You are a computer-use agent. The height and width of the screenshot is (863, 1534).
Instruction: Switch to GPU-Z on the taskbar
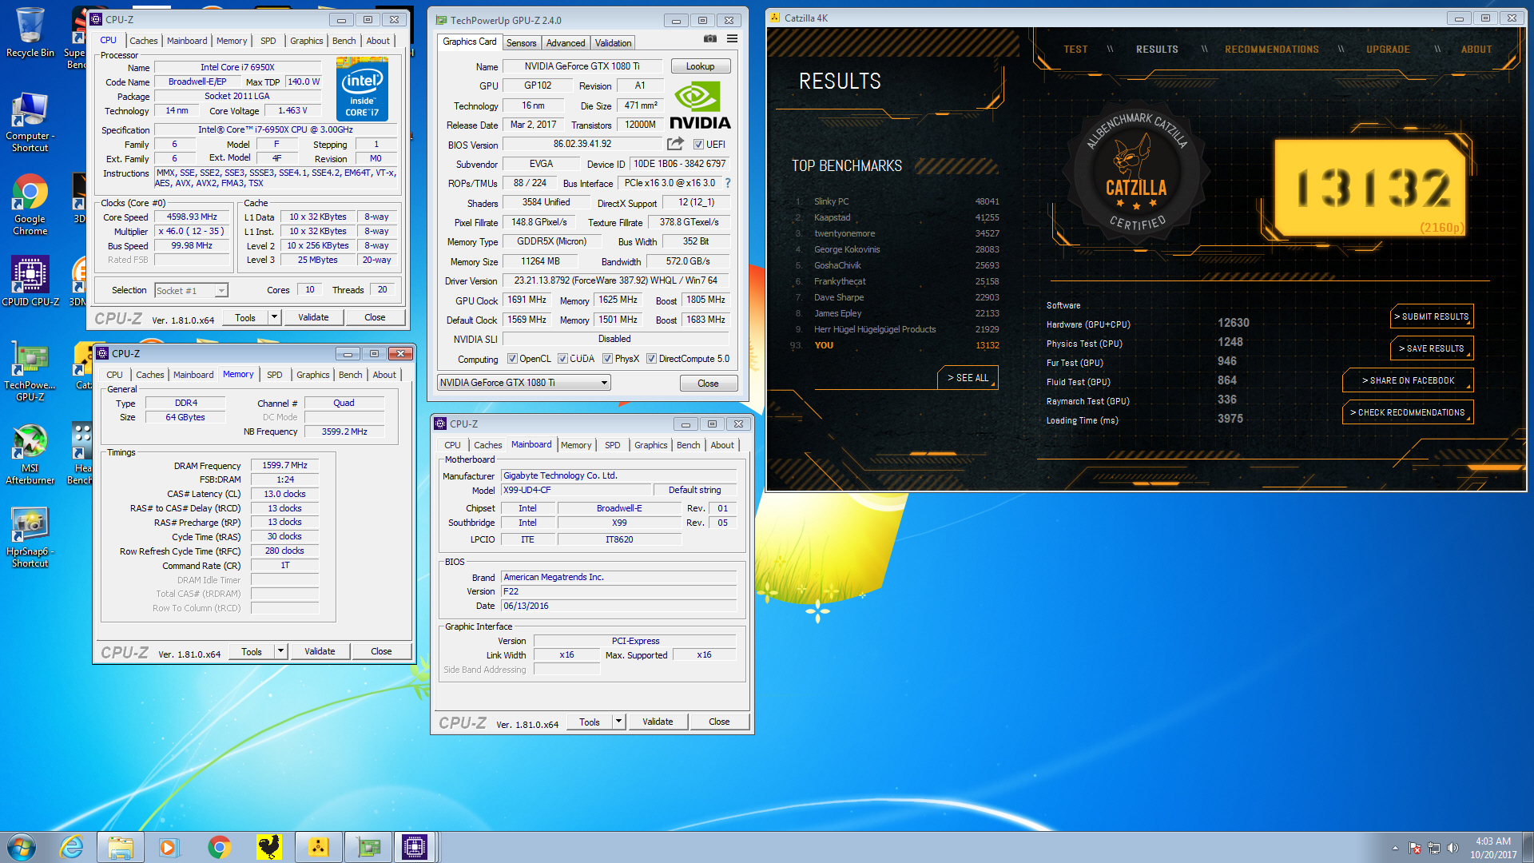(x=368, y=847)
